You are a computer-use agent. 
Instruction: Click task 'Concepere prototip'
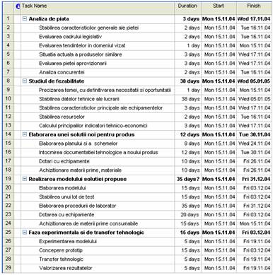coord(61,250)
